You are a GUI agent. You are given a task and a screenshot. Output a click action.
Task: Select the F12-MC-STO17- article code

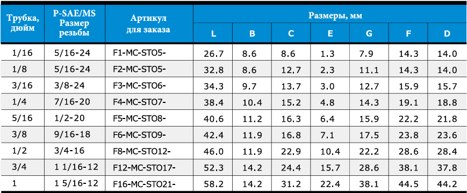point(144,168)
